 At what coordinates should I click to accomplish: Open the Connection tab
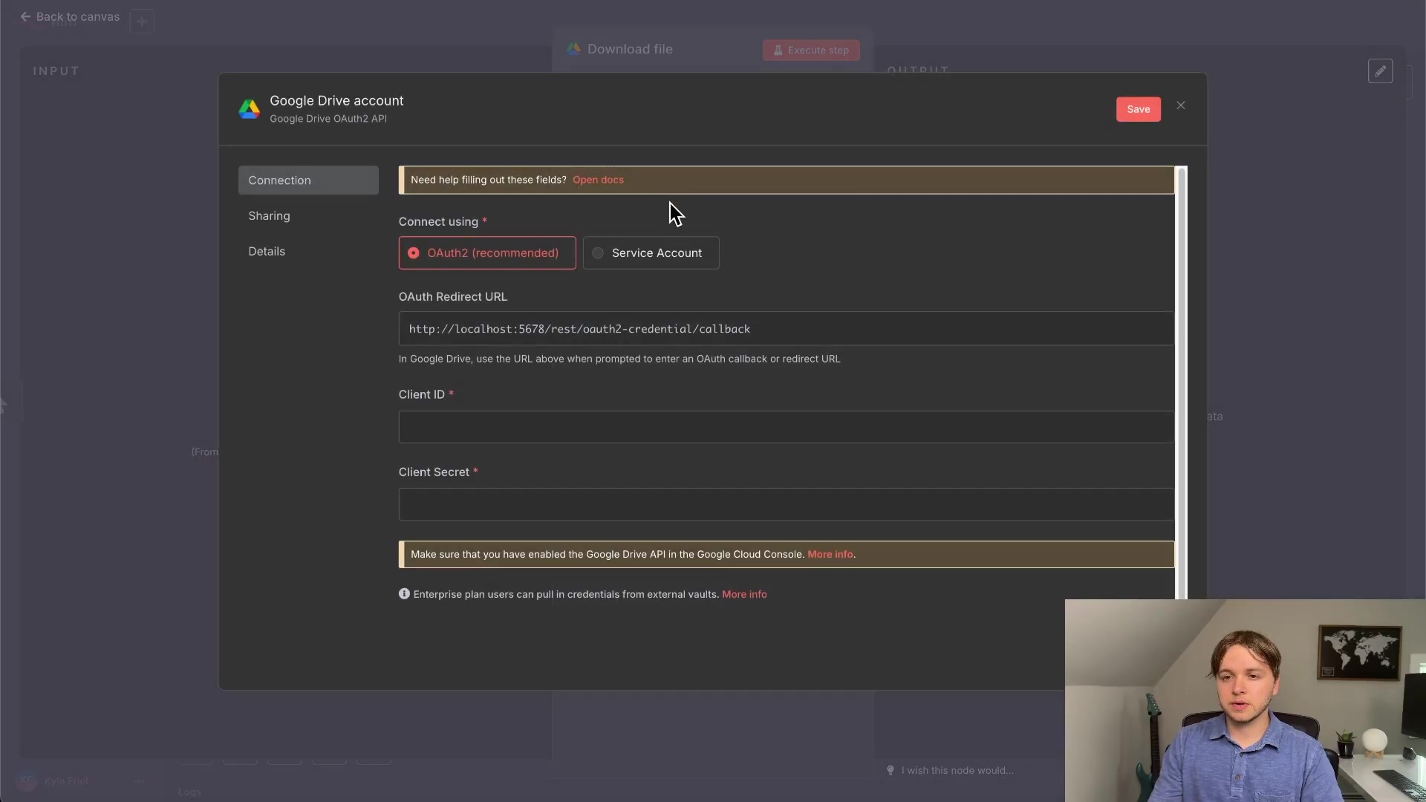tap(308, 180)
